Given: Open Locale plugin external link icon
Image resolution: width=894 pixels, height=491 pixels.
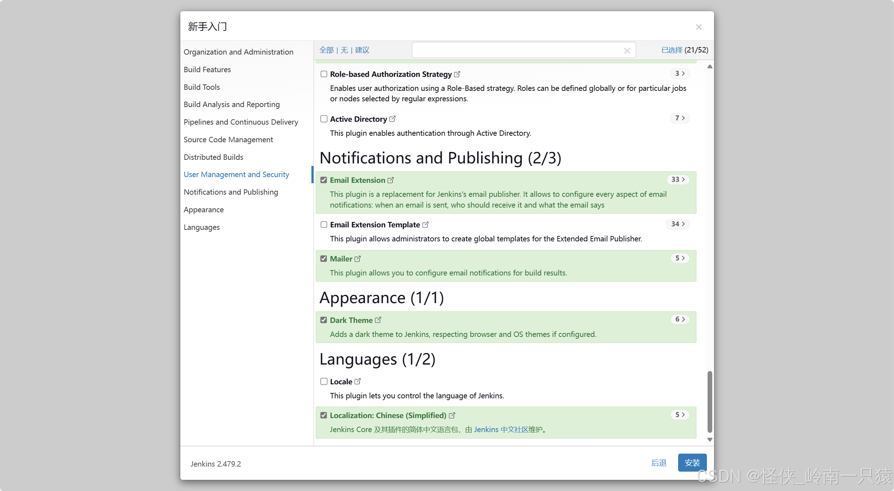Looking at the screenshot, I should (357, 381).
